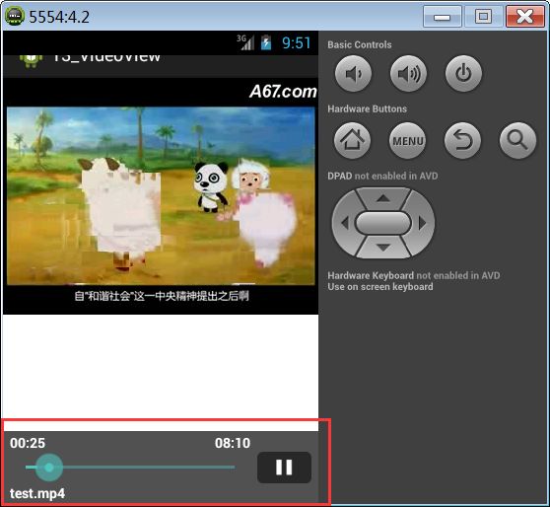The height and width of the screenshot is (507, 550).
Task: Hit the emulator power button
Action: [463, 74]
